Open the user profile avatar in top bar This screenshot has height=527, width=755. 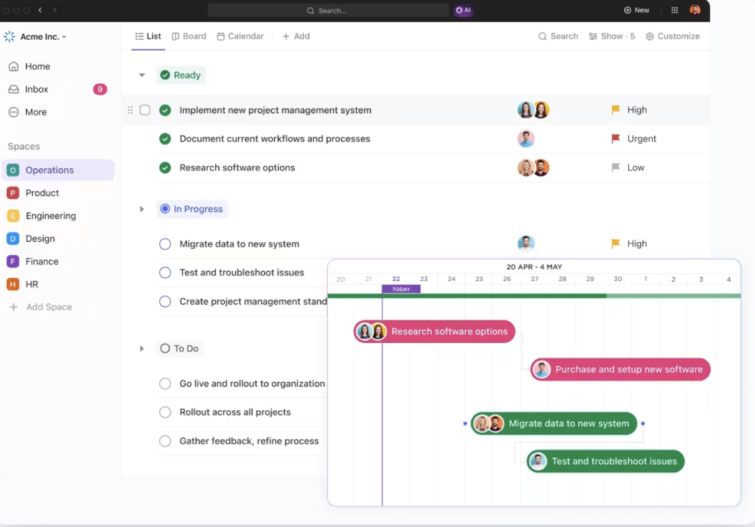[695, 10]
